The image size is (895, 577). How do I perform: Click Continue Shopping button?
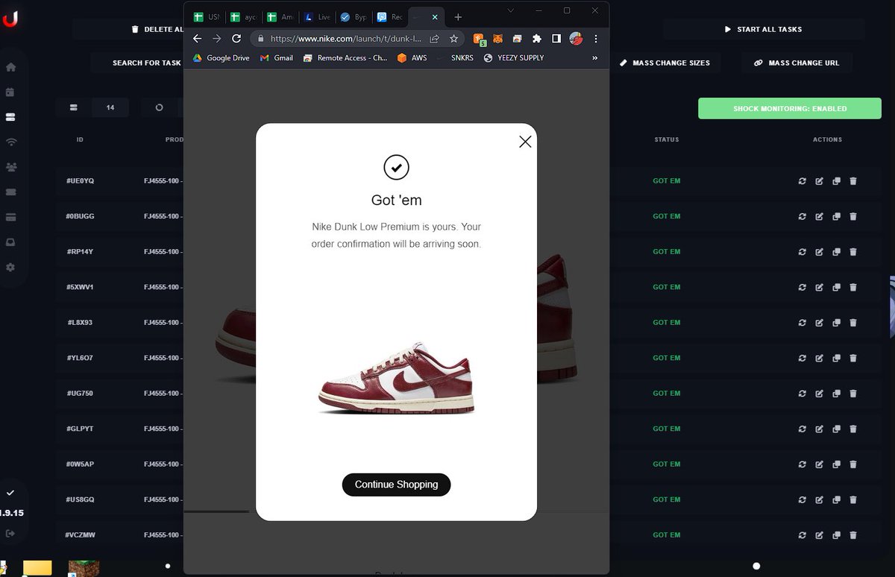point(396,485)
